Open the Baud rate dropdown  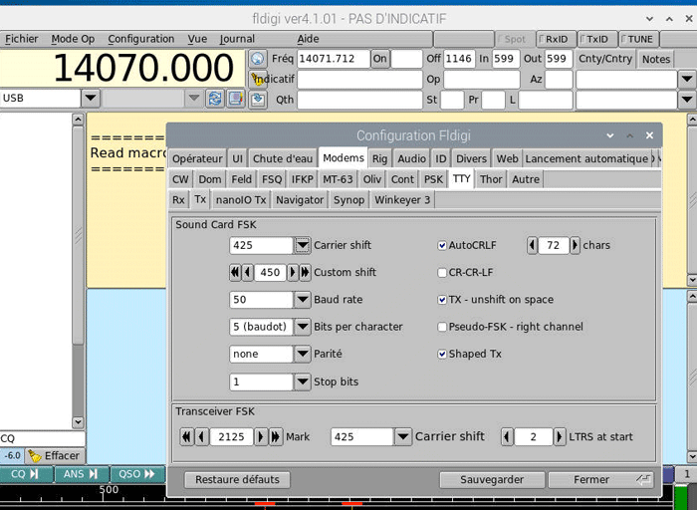(303, 299)
